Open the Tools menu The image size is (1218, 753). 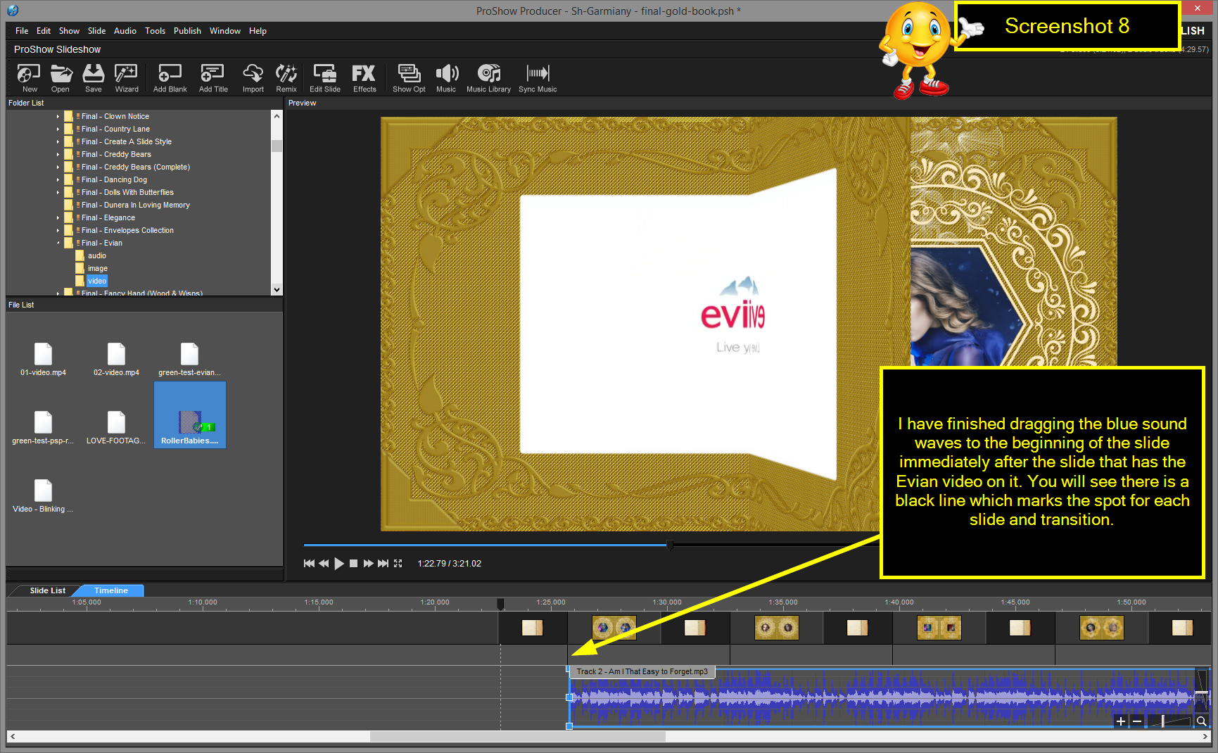click(155, 31)
